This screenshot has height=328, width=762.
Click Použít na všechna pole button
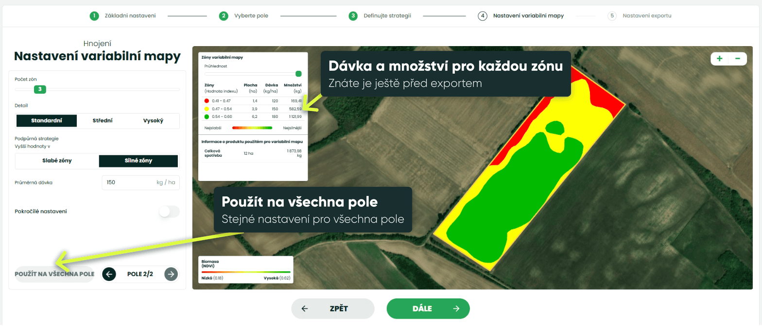[54, 274]
